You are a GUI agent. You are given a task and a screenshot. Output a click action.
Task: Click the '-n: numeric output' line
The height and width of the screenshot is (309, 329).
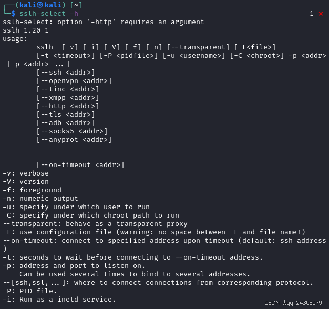click(x=40, y=199)
